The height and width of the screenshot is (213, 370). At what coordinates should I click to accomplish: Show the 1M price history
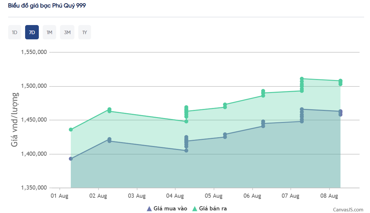click(49, 32)
